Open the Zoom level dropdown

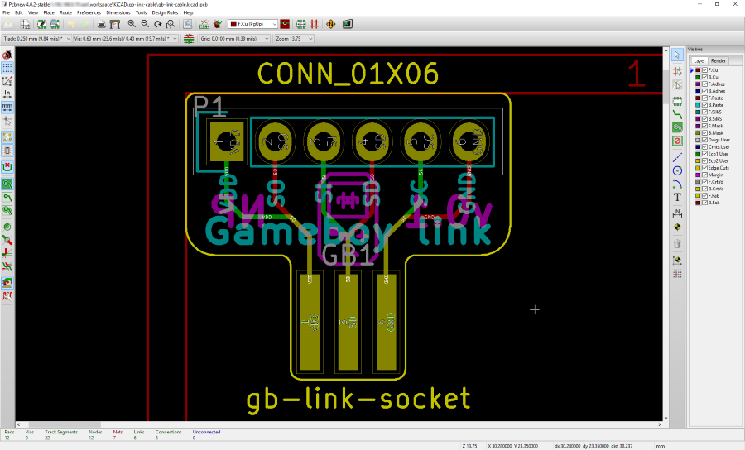point(294,38)
